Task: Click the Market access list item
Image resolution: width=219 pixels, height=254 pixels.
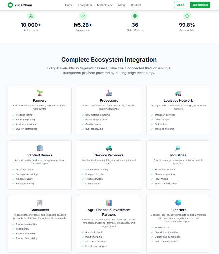Action: tap(163, 228)
